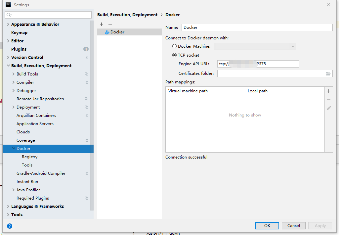Image resolution: width=339 pixels, height=235 pixels.
Task: Remove selected Docker configuration with minus icon
Action: pyautogui.click(x=110, y=24)
